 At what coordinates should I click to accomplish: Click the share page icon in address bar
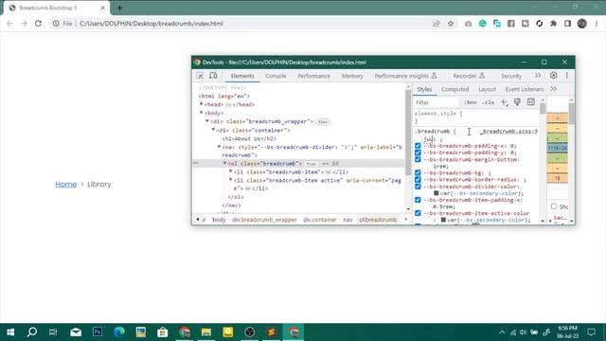(x=437, y=24)
